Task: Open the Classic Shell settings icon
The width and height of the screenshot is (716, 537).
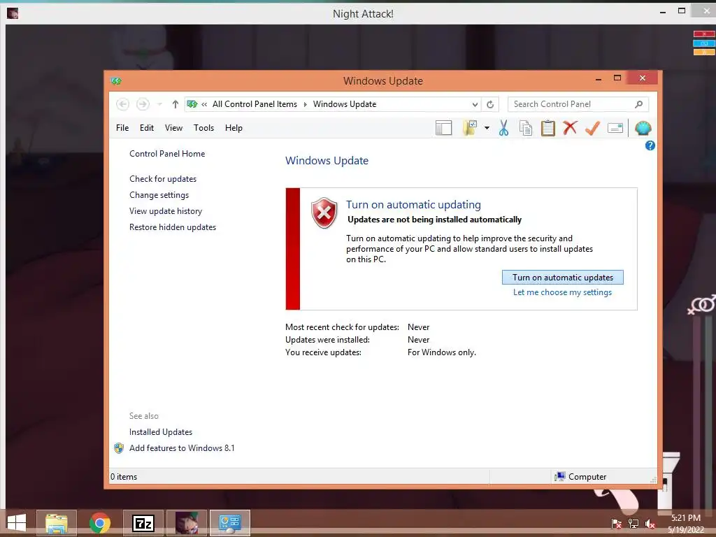Action: pos(643,129)
